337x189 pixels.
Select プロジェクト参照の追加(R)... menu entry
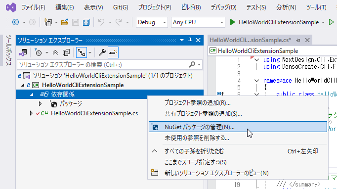[238, 103]
